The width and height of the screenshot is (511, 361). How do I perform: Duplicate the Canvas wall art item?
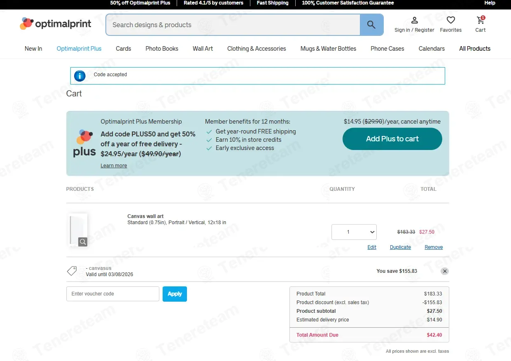400,247
